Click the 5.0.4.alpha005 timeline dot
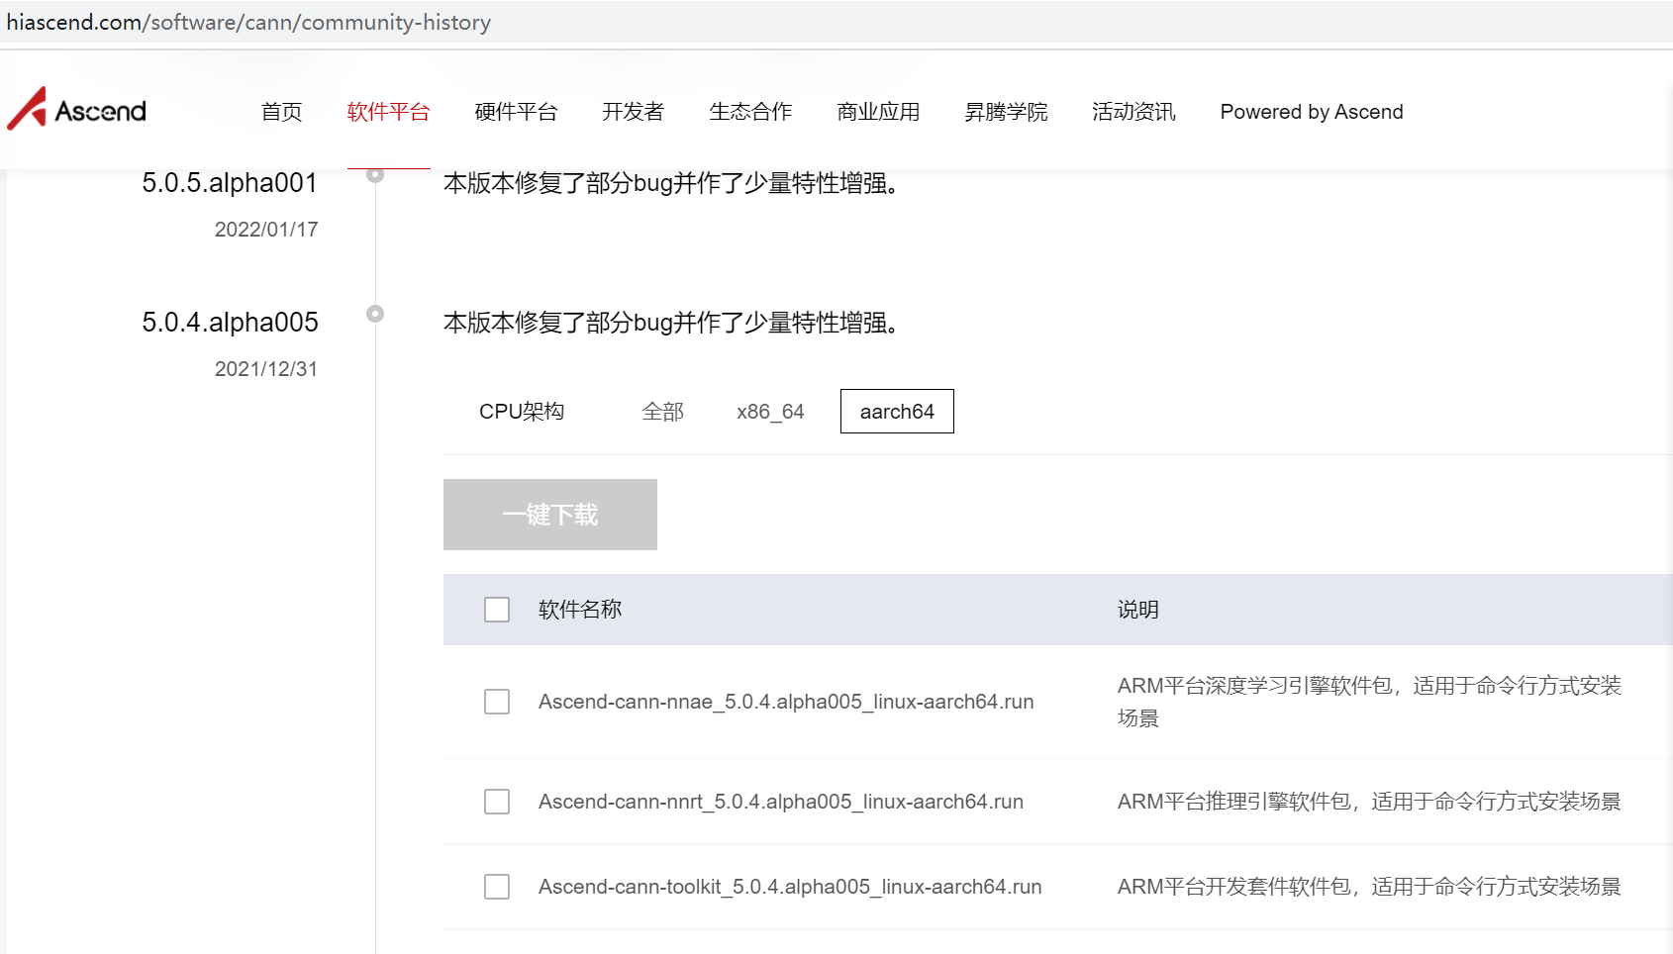The image size is (1673, 954). point(375,314)
